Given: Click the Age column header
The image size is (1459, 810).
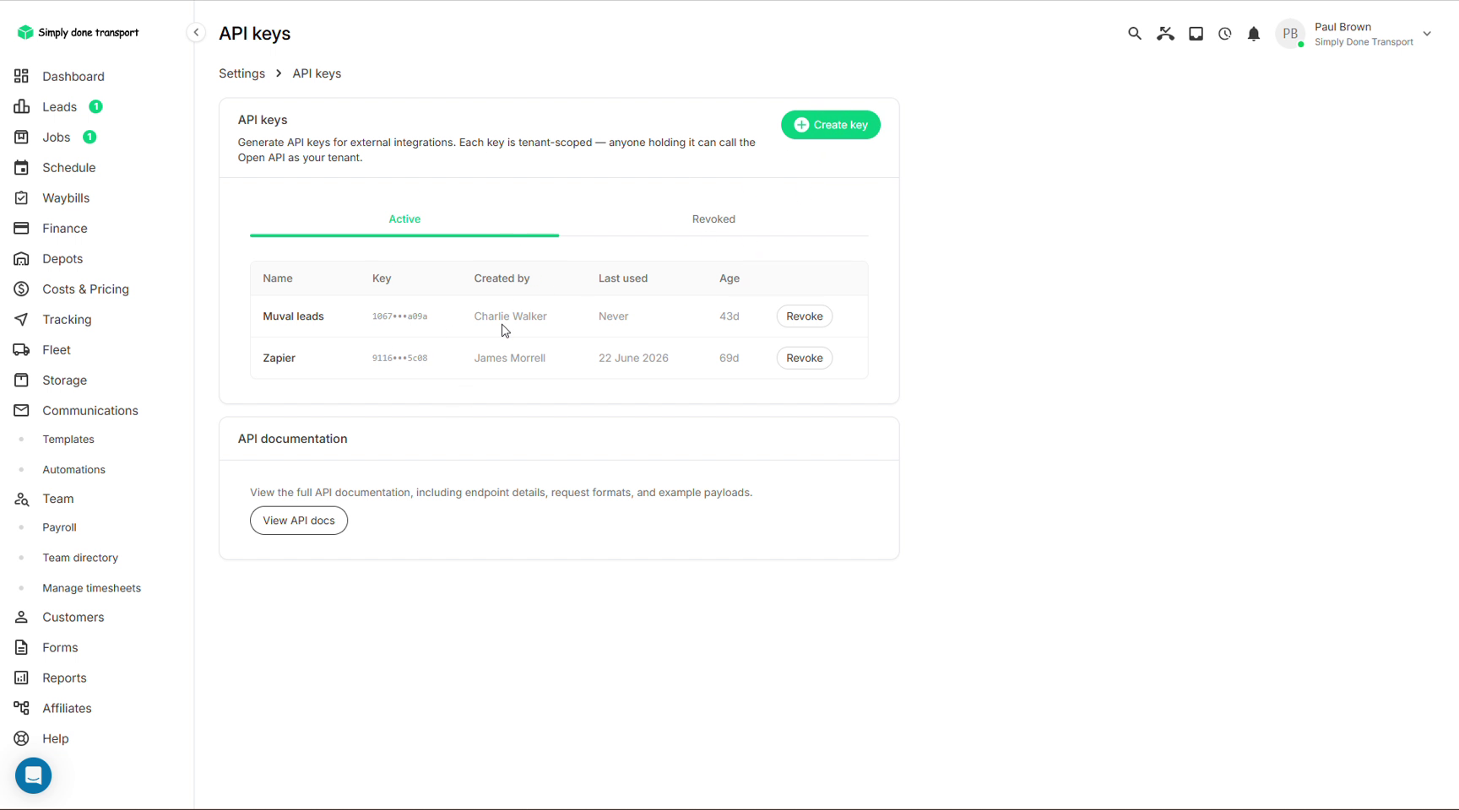Looking at the screenshot, I should [x=729, y=278].
